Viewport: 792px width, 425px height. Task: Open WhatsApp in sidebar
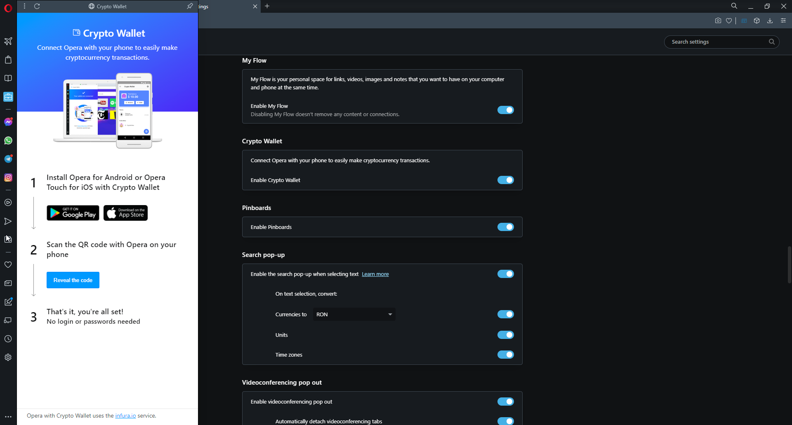pos(8,140)
